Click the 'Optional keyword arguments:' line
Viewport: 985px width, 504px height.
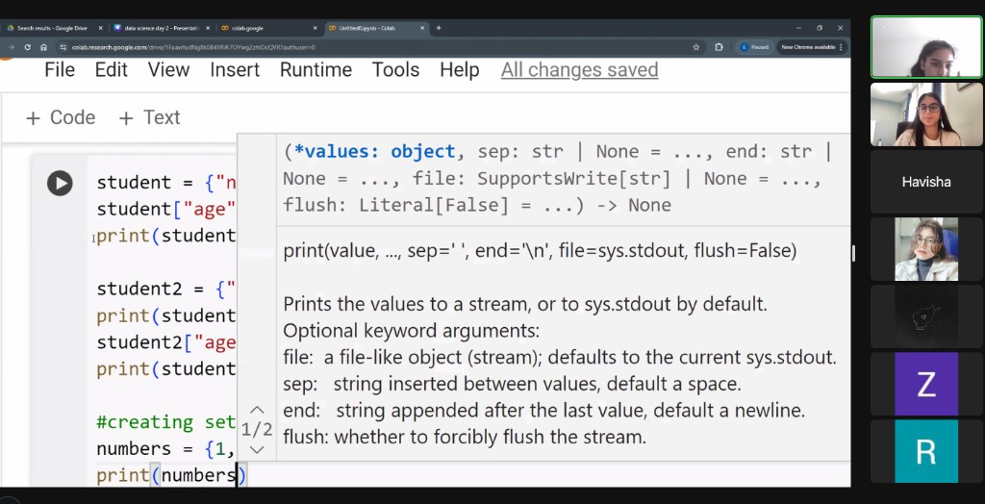click(x=411, y=331)
